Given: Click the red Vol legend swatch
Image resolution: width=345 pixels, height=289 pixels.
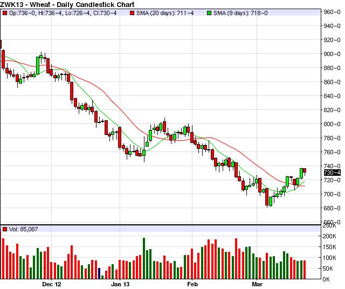Looking at the screenshot, I should pos(5,229).
